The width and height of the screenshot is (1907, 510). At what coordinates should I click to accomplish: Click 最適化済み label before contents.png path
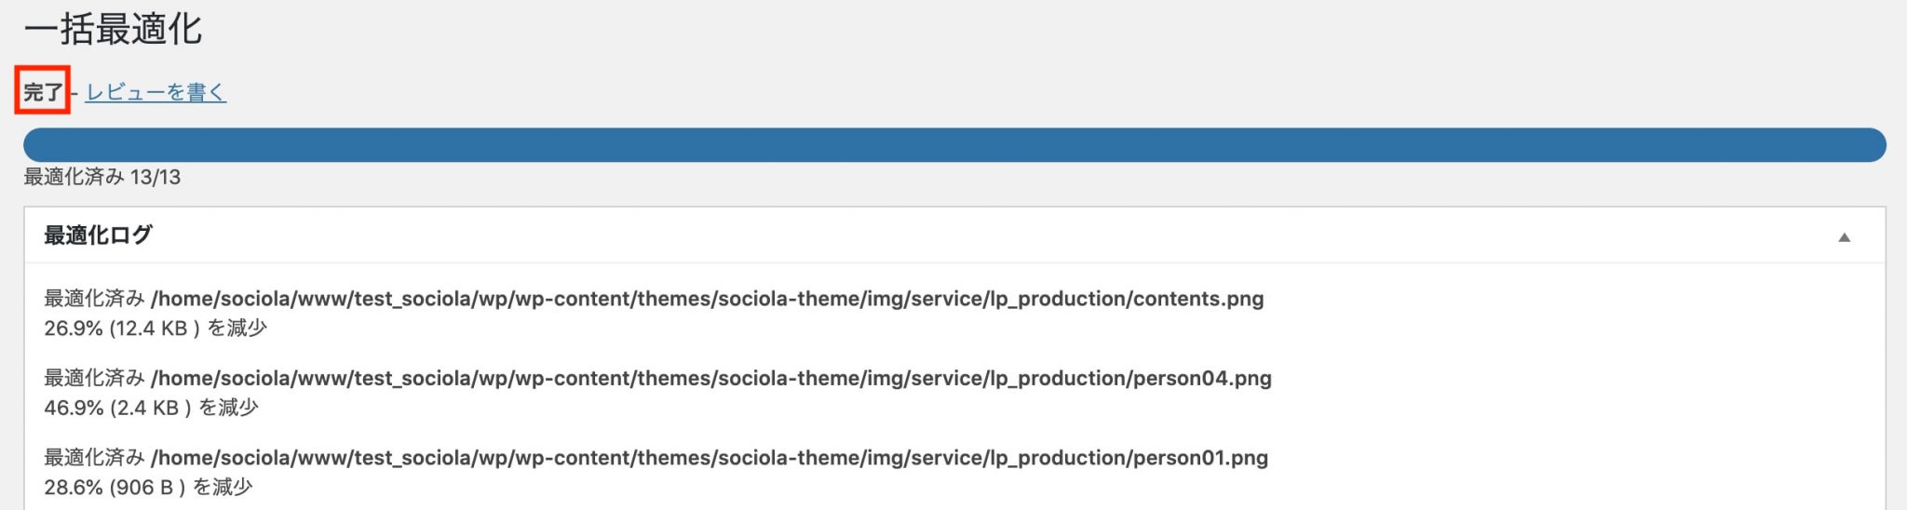(94, 299)
